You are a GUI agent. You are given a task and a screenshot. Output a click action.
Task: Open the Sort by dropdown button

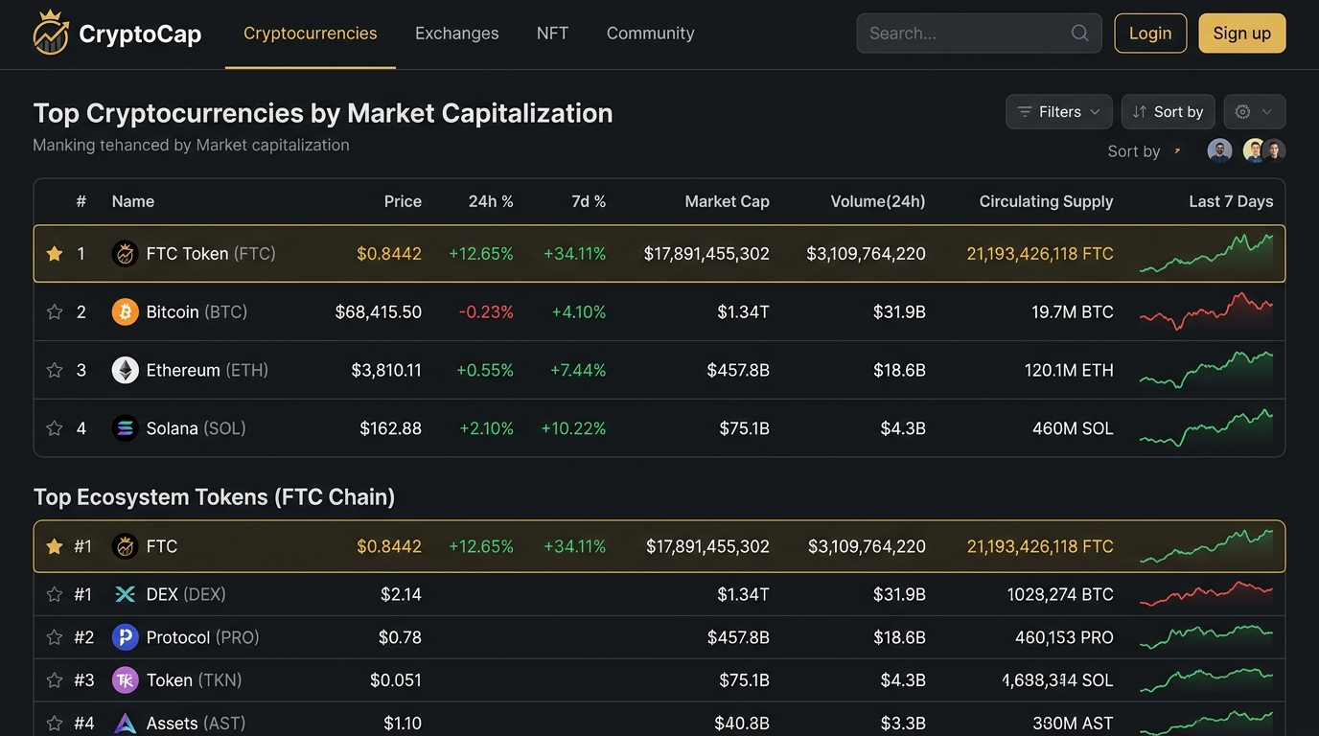click(1169, 112)
